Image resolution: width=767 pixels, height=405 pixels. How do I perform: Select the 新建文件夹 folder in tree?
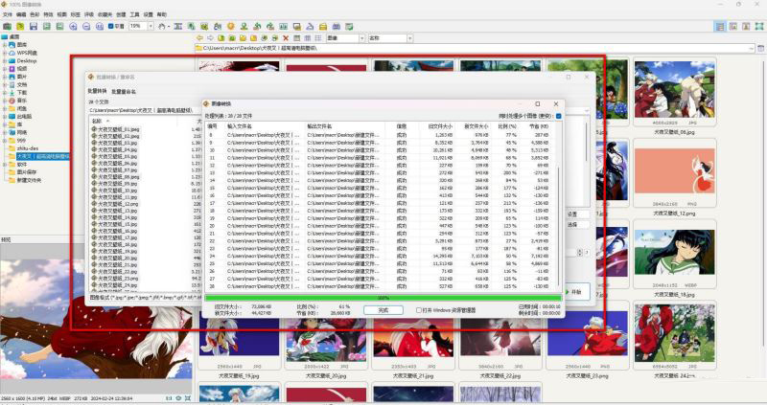tap(29, 180)
